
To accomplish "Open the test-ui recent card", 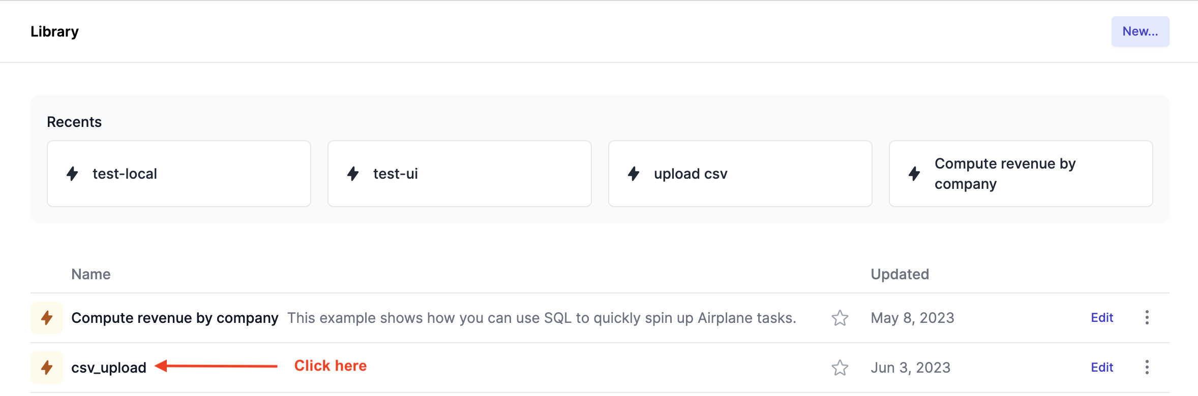I will point(460,174).
